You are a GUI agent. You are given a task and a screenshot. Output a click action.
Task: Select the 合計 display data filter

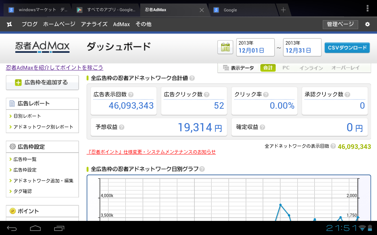tap(268, 68)
